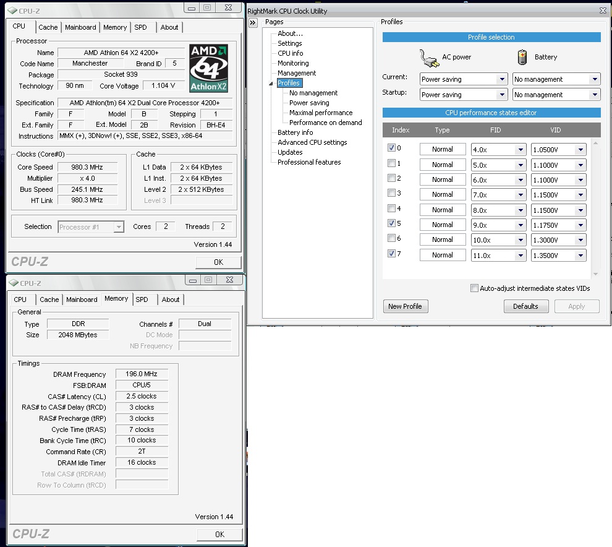Open the FID dropdown showing 9.0x

point(498,225)
